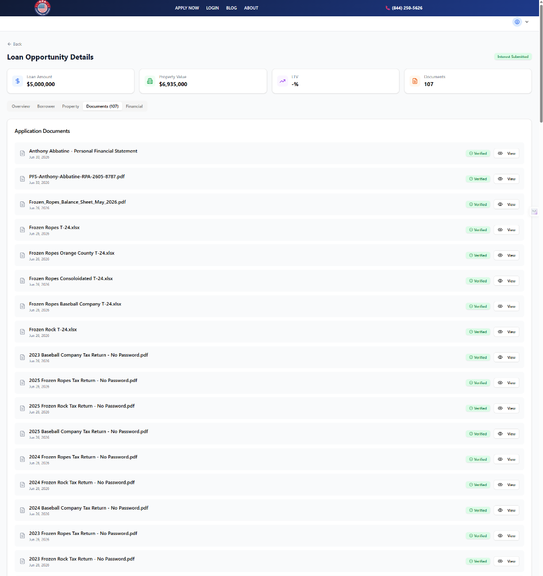Image resolution: width=543 pixels, height=576 pixels.
Task: View PFS-Anthony-Abbatine-RPA-2605-8787.pdf
Action: [506, 179]
